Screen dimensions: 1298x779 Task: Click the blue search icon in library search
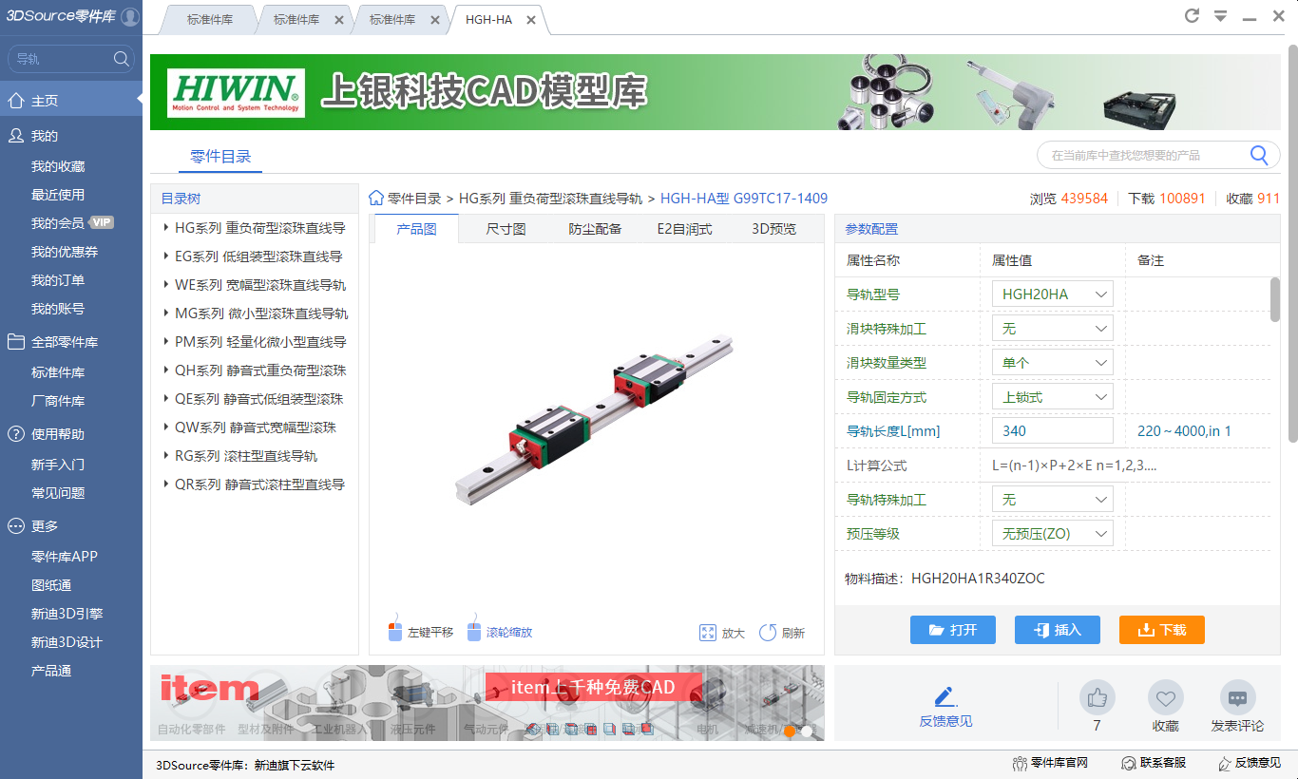(1259, 155)
